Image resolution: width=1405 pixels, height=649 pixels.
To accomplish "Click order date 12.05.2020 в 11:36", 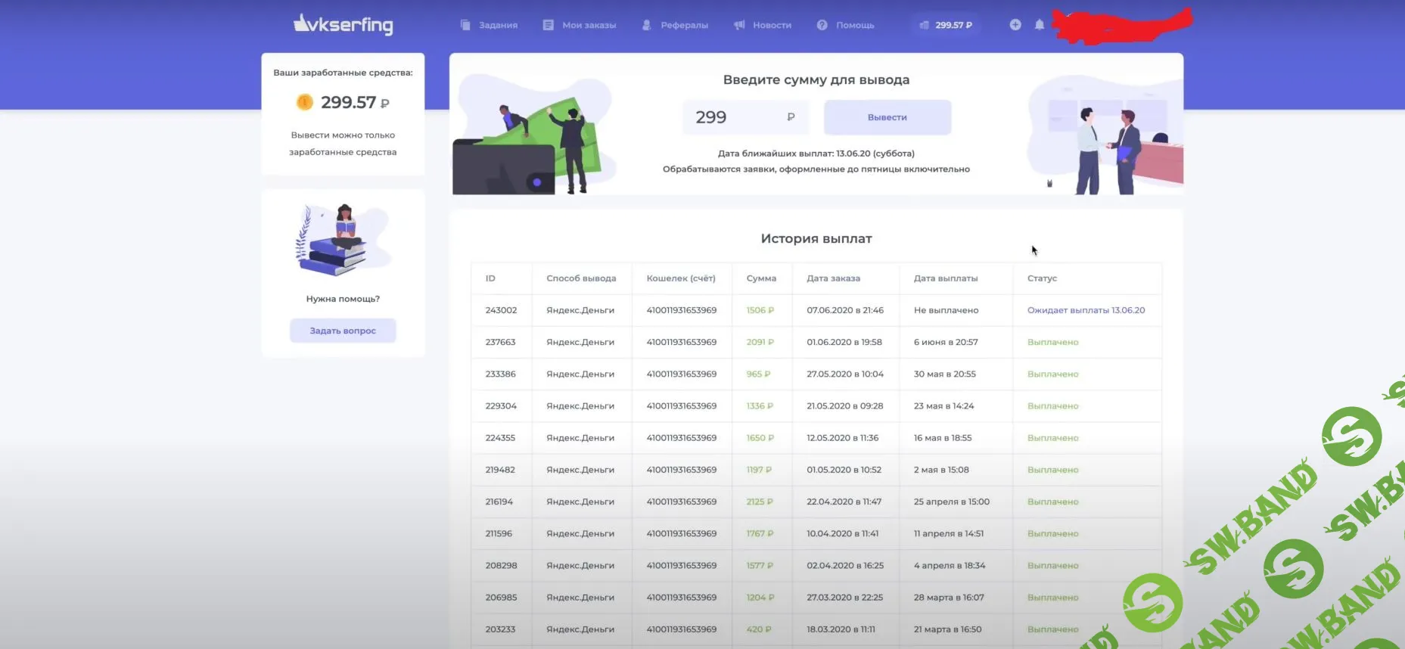I will [842, 437].
